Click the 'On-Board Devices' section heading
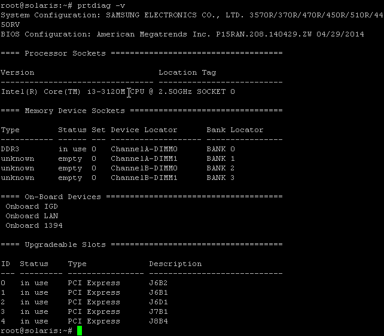The image size is (384, 336). (x=63, y=197)
